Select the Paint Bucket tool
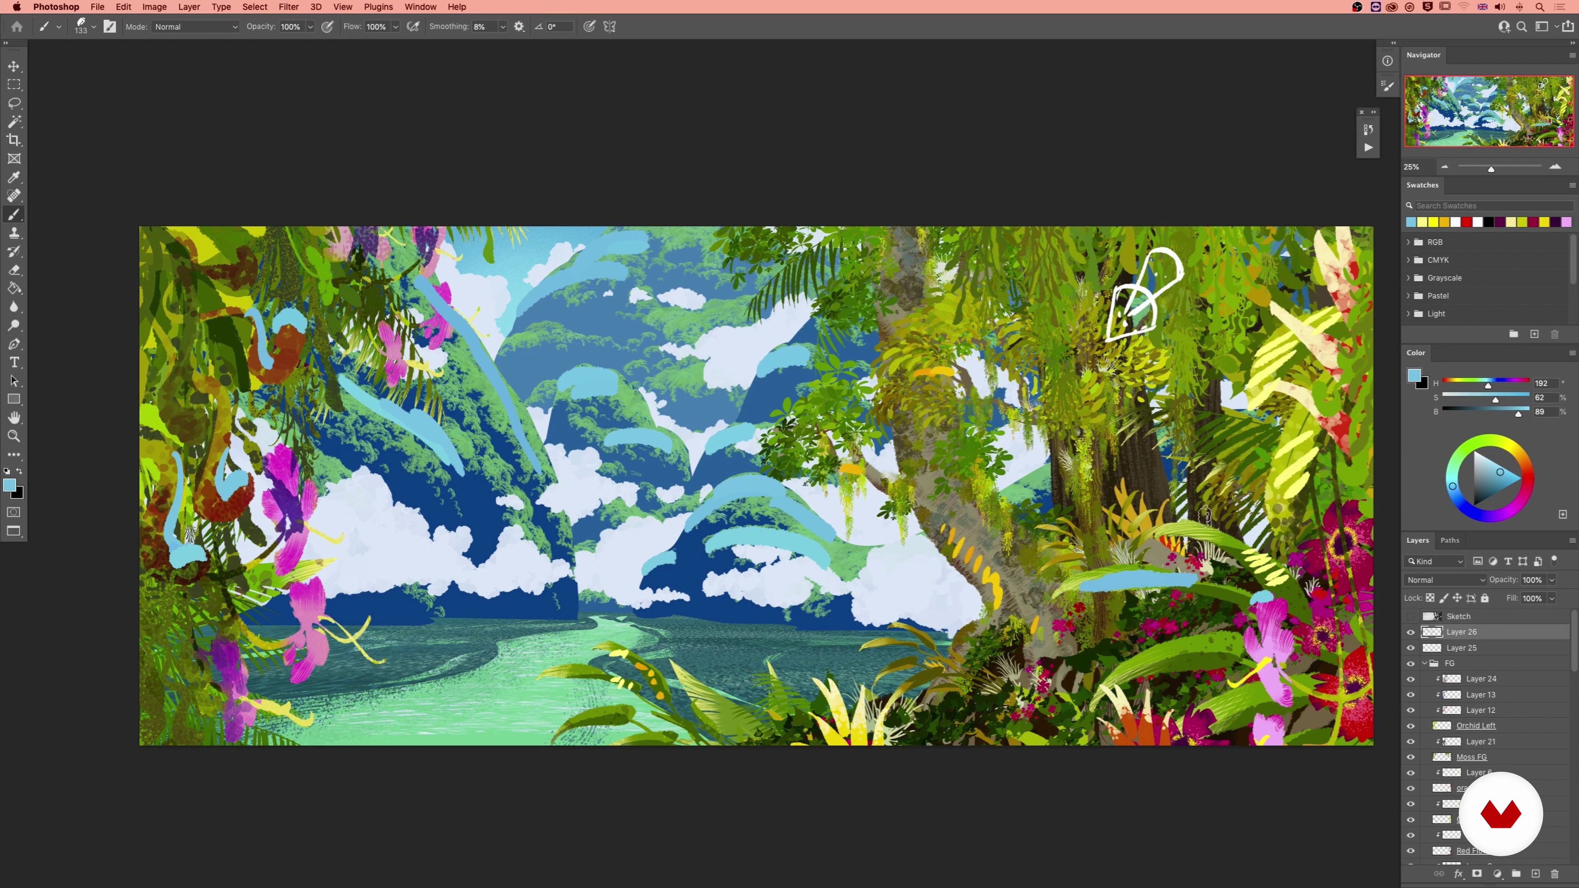The height and width of the screenshot is (888, 1579). 14,288
